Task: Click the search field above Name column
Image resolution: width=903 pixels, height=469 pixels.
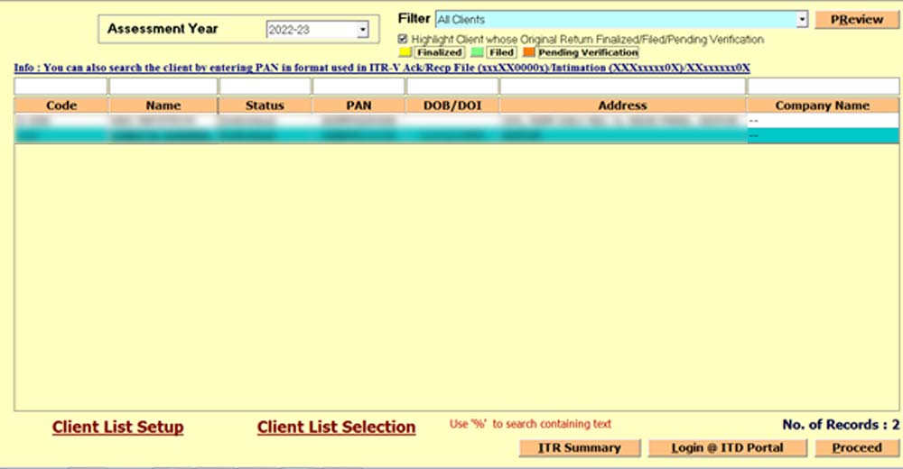Action: tap(163, 87)
